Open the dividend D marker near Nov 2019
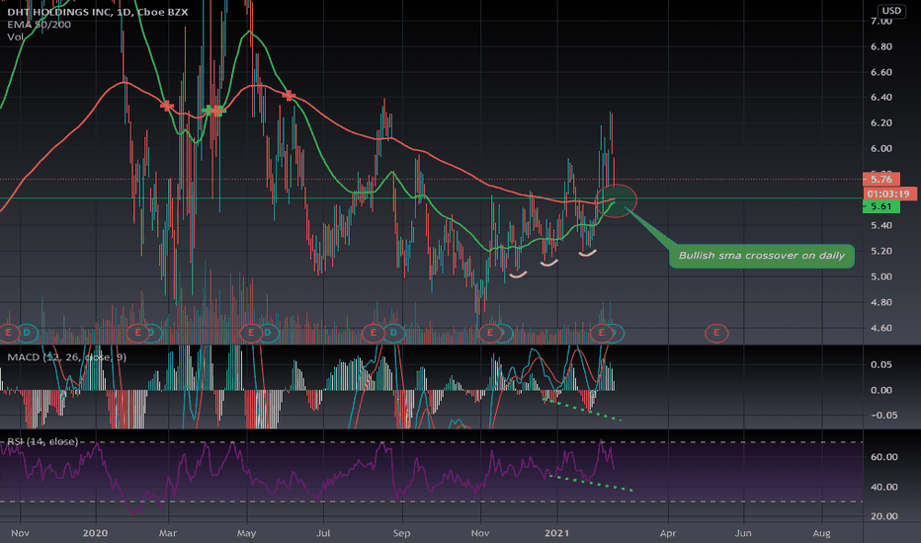 tap(27, 334)
